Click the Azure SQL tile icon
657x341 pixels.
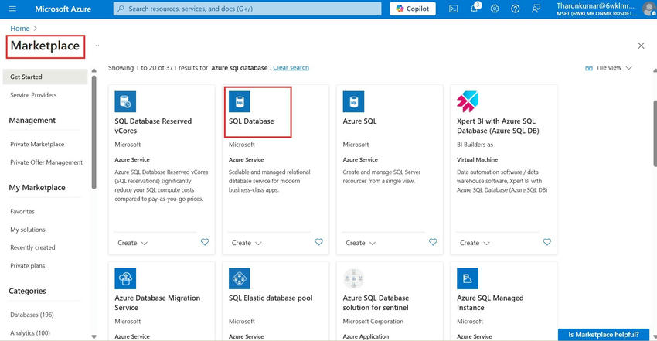353,101
